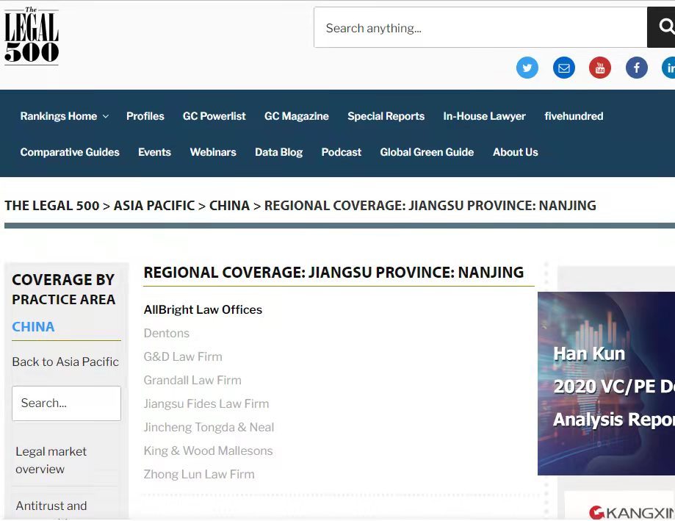This screenshot has height=521, width=675.
Task: Go Back to Asia Pacific
Action: click(x=65, y=362)
